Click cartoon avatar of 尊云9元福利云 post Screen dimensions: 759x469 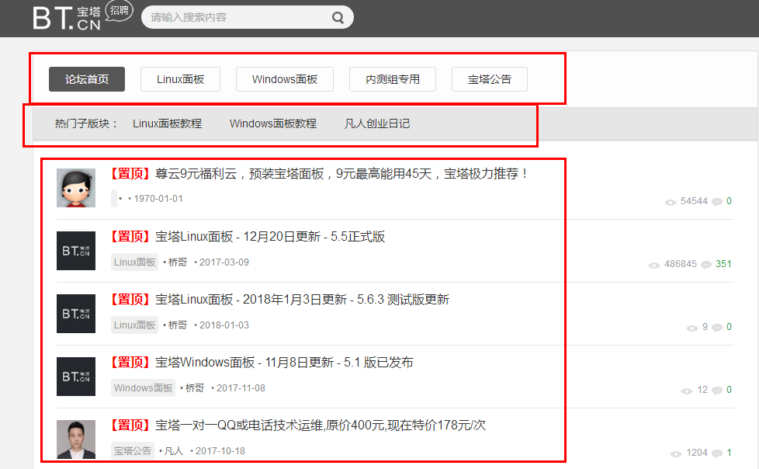pos(76,188)
